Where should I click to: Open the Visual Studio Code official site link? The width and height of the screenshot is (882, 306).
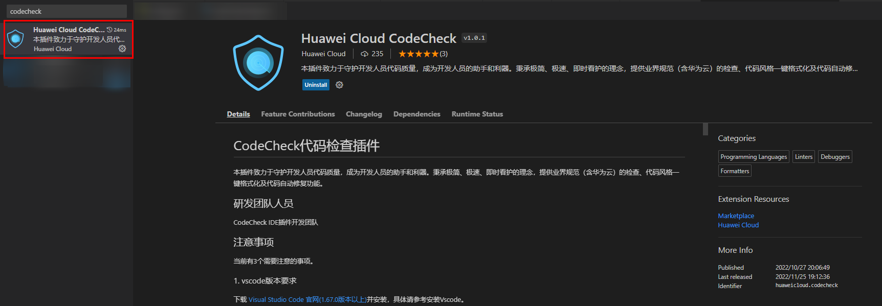point(307,299)
